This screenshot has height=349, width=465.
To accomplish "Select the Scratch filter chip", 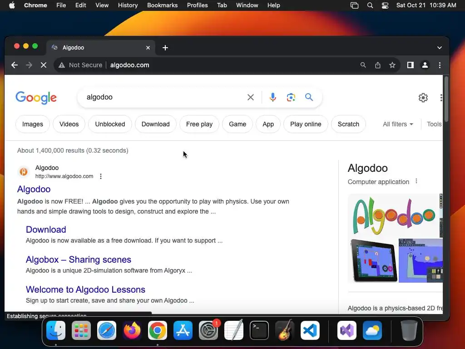I will (x=348, y=124).
